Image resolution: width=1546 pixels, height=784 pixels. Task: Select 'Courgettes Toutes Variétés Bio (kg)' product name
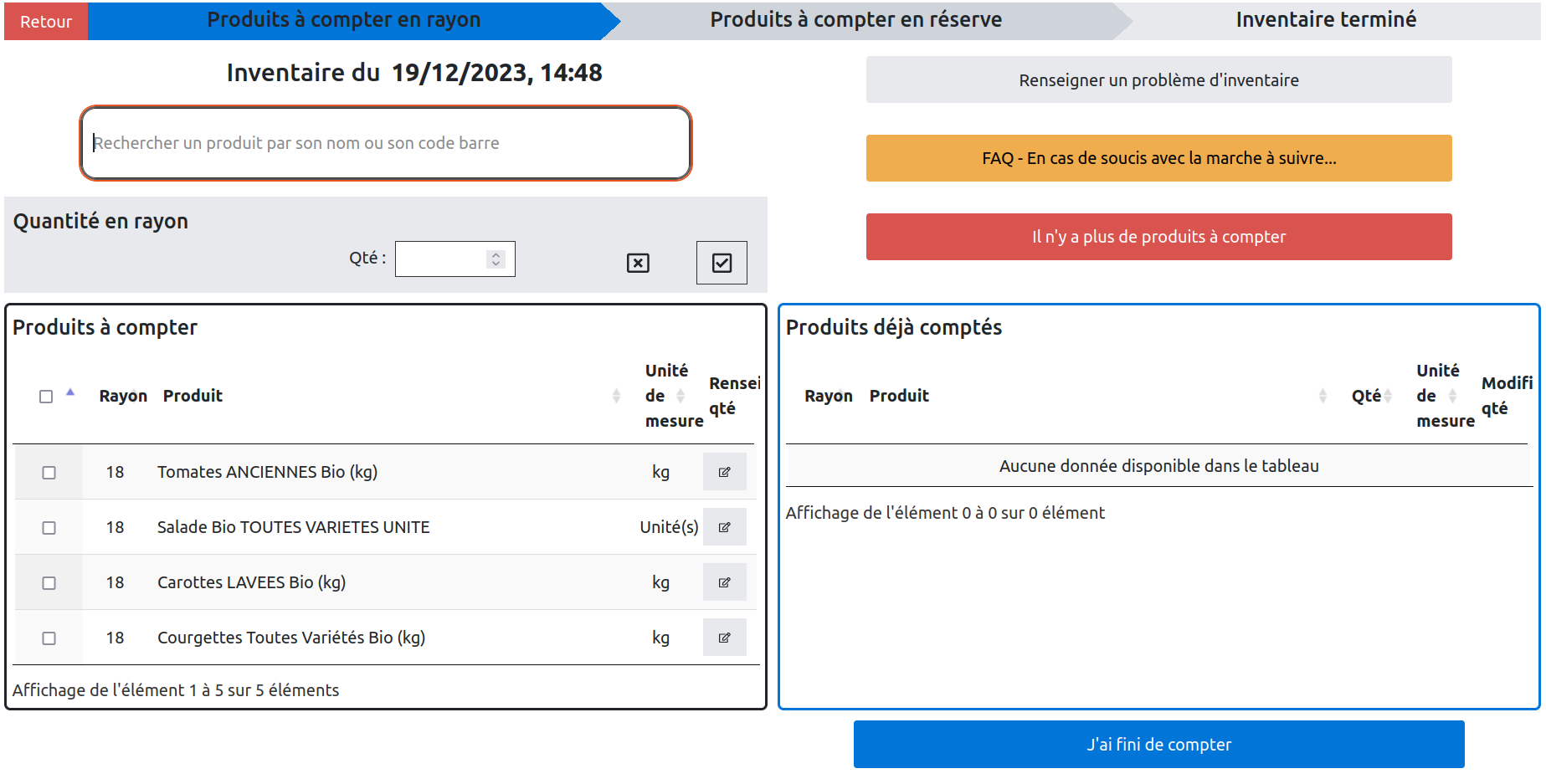(x=291, y=638)
